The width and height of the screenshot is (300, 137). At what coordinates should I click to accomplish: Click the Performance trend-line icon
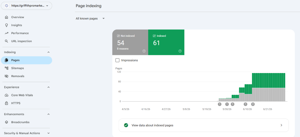click(x=6, y=33)
